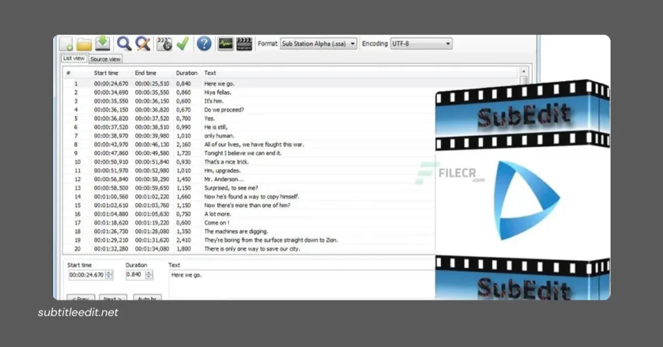Save the subtitle using the download-arrow icon
This screenshot has width=663, height=347.
pos(103,43)
